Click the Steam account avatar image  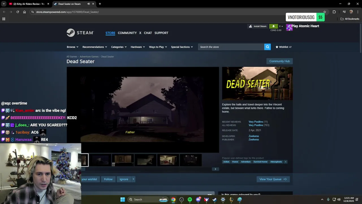click(289, 27)
